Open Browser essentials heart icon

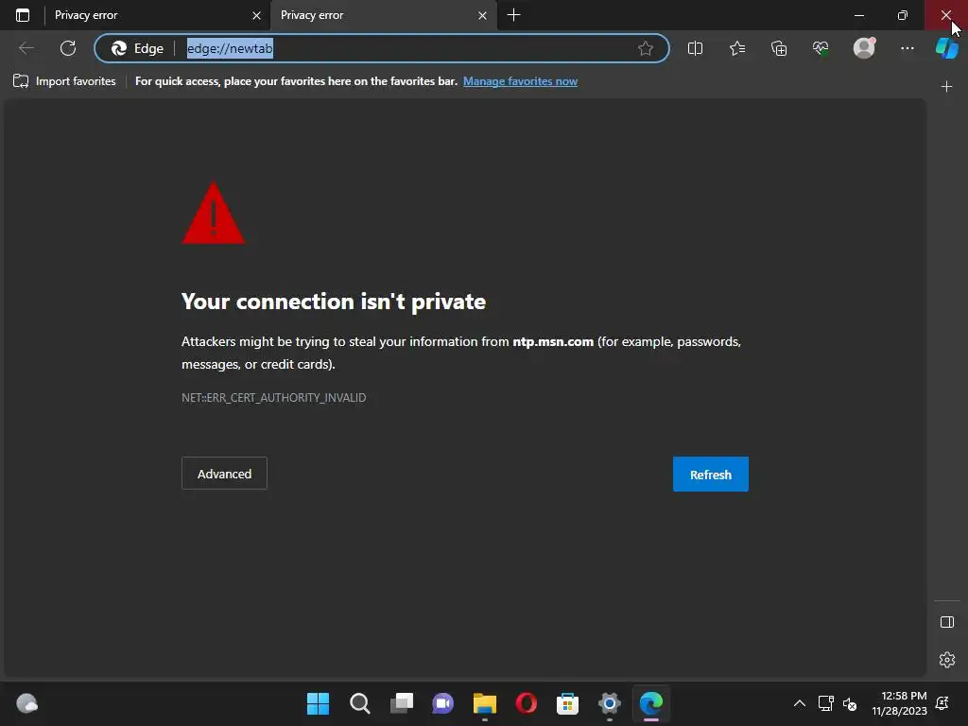pyautogui.click(x=821, y=48)
